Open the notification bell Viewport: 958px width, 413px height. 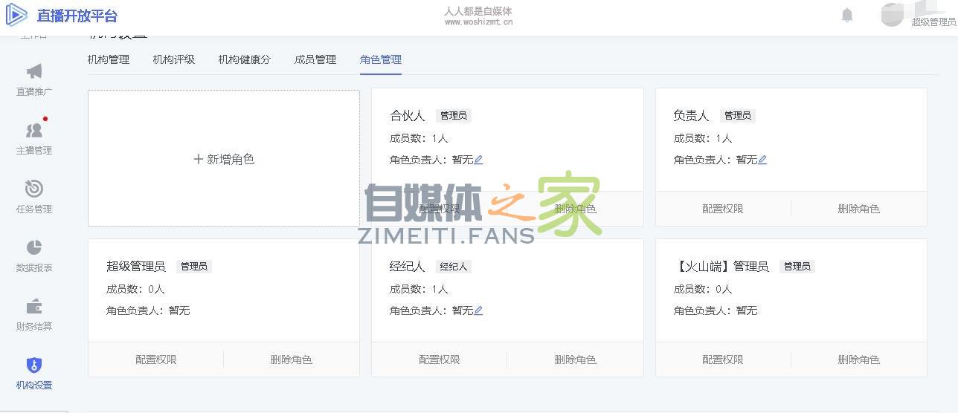click(847, 15)
